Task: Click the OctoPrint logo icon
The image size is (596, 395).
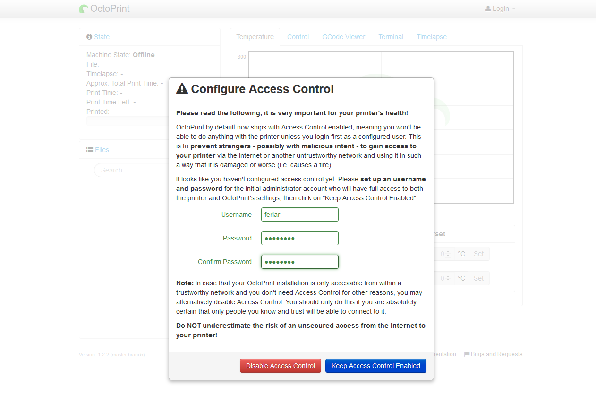Action: pos(84,9)
